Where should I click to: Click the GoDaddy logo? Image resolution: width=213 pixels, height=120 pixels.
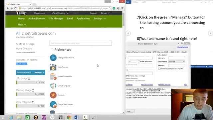pyautogui.click(x=21, y=13)
